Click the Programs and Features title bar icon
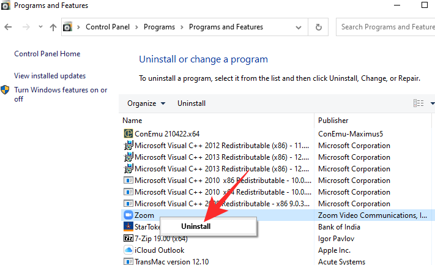Image resolution: width=435 pixels, height=265 pixels. point(6,6)
